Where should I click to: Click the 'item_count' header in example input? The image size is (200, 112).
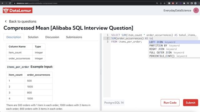click(16, 75)
